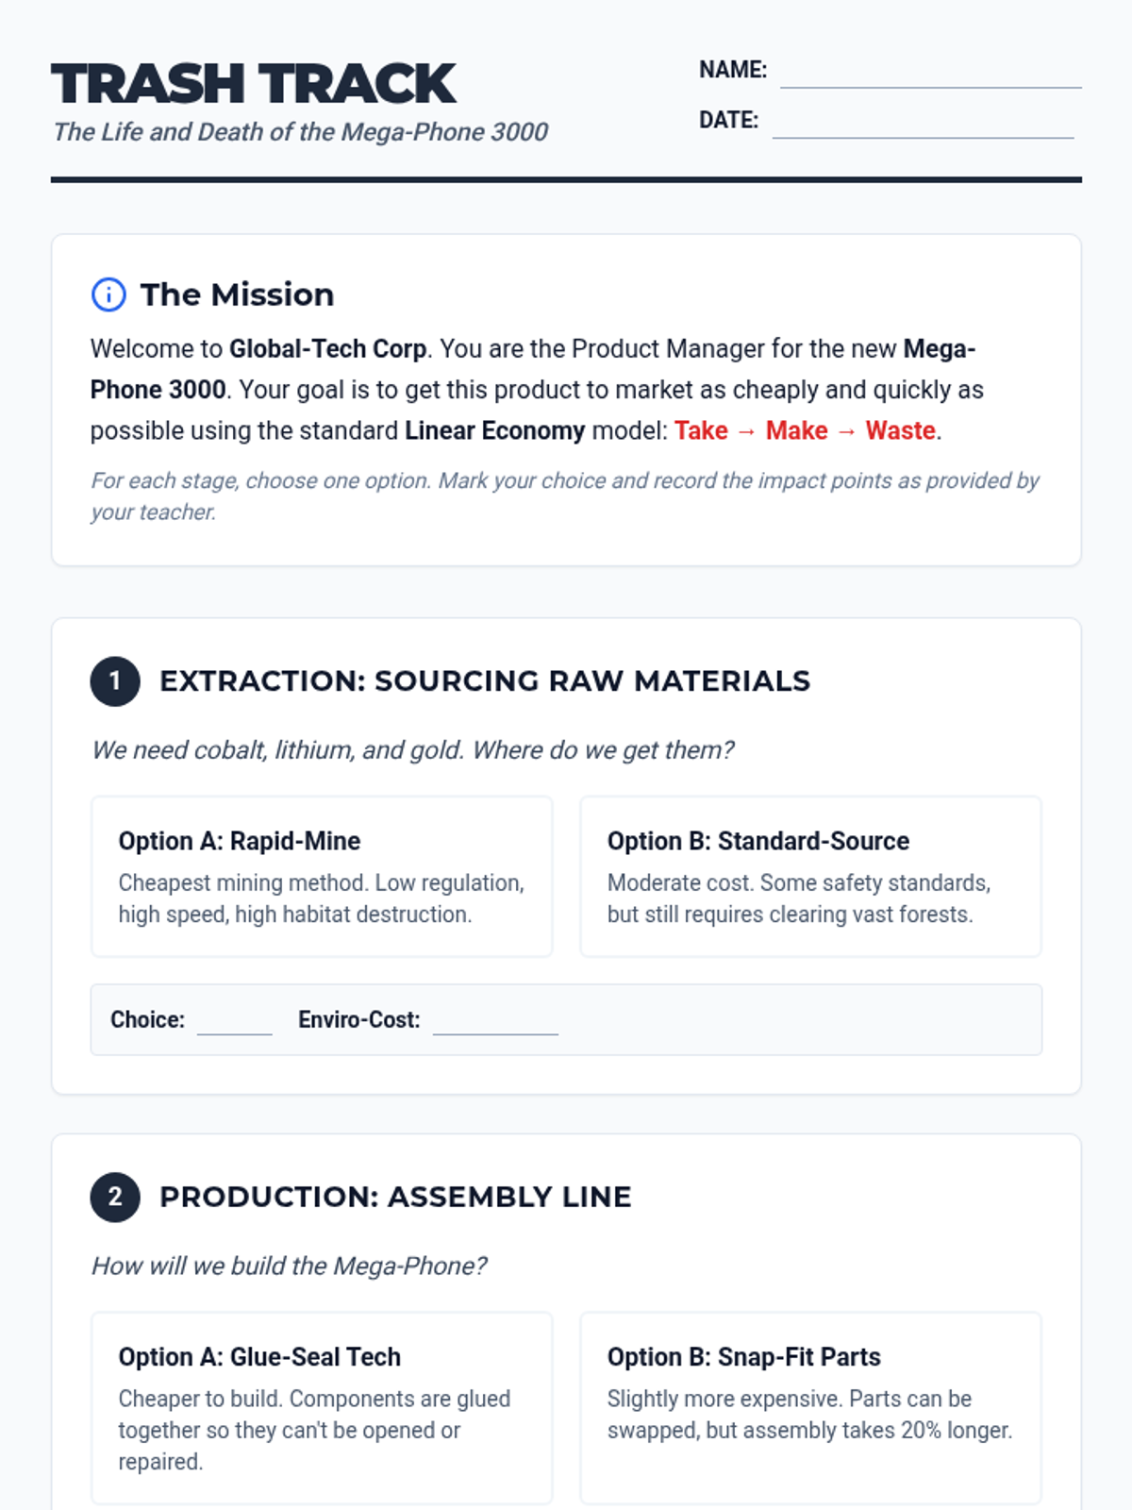Choose Option A: Glue-Seal Tech card
The width and height of the screenshot is (1132, 1510).
click(x=322, y=1407)
